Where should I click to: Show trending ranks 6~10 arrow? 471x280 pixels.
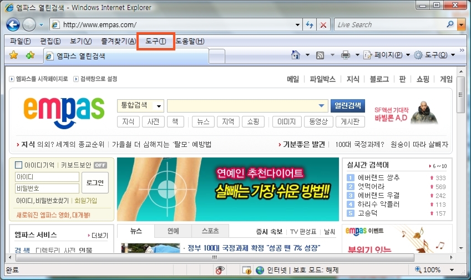point(438,166)
